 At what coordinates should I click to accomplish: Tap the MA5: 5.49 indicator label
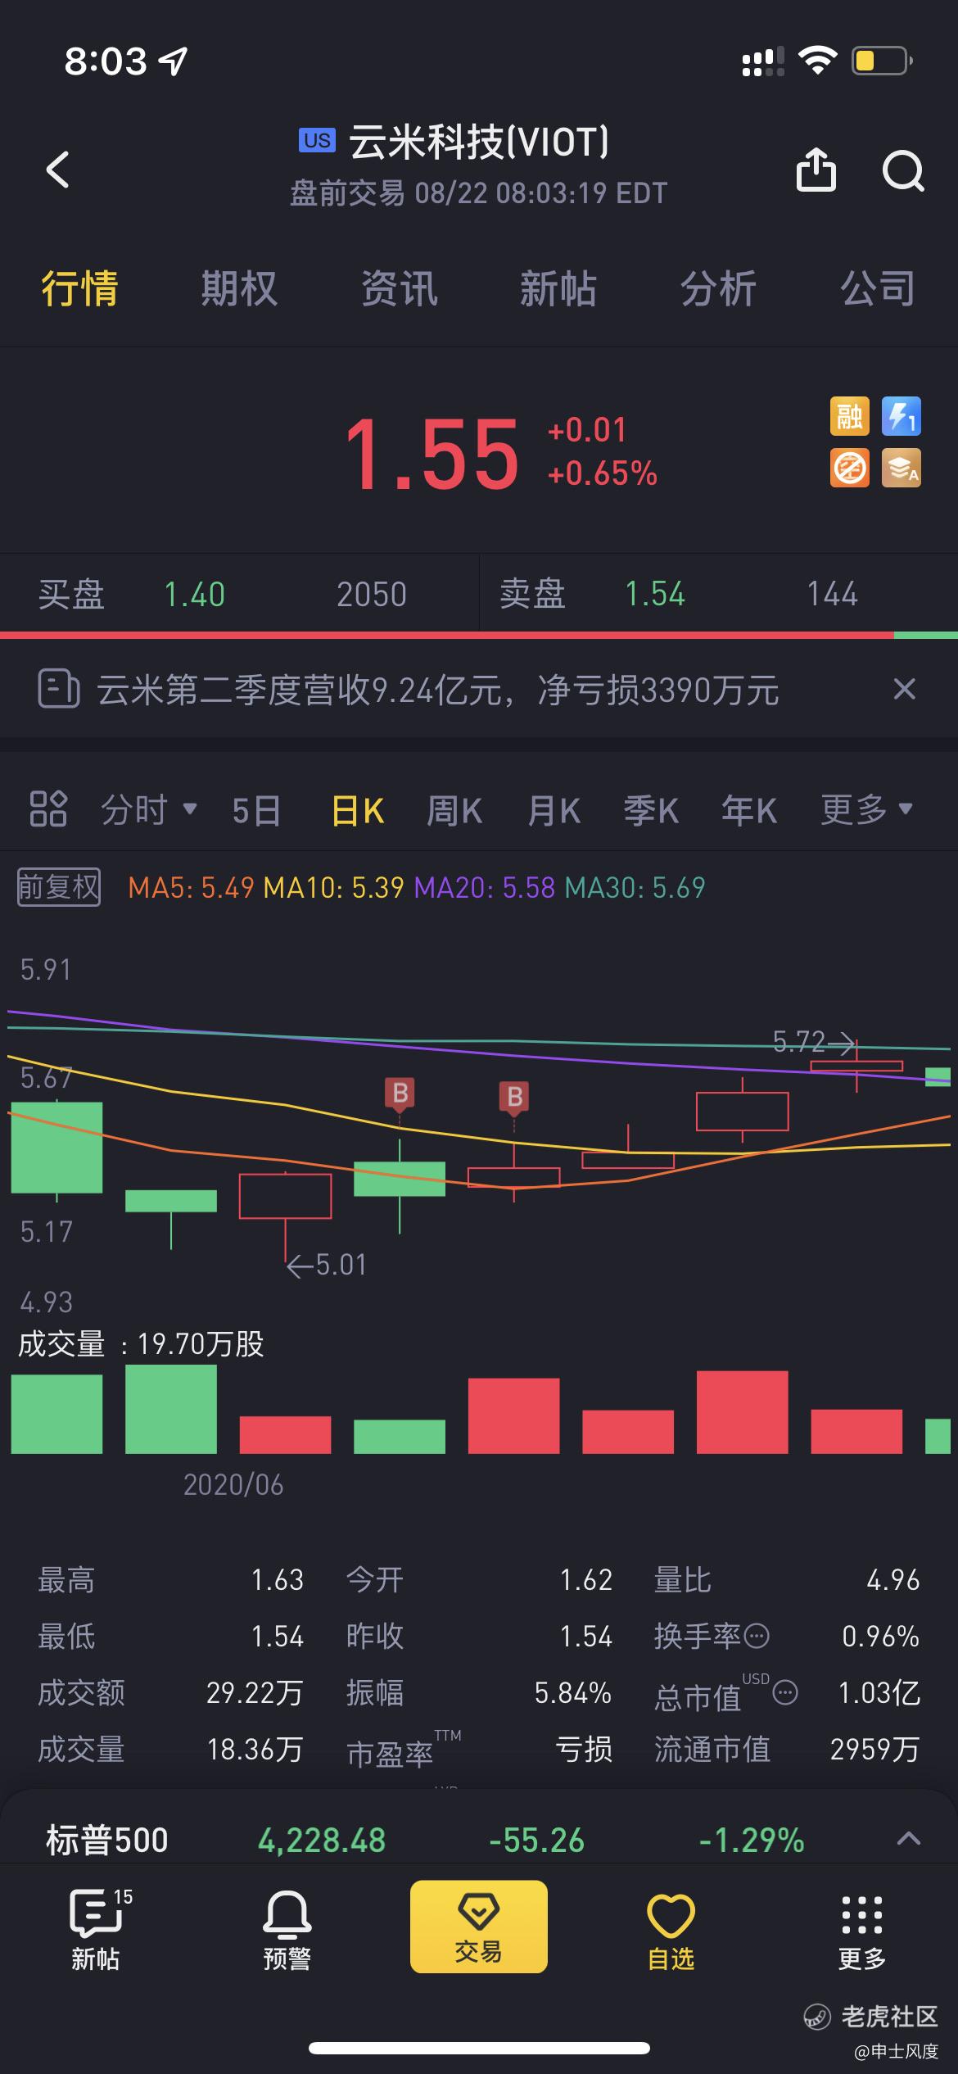pos(192,888)
